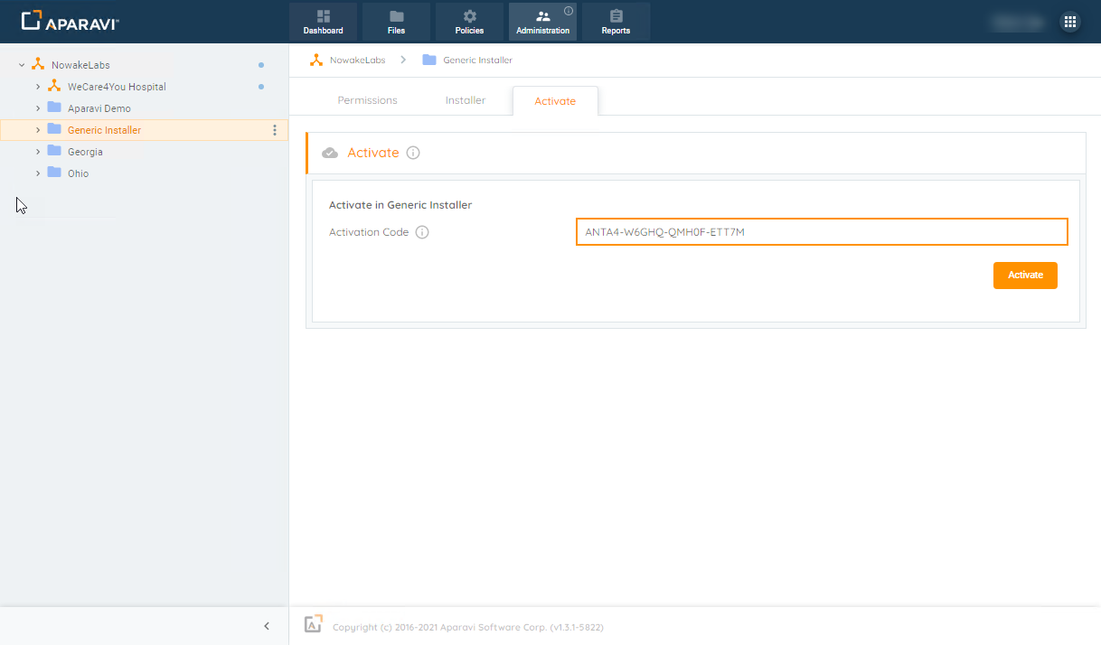Open the Dashboard view
Screen dimensions: 1101x645
(x=323, y=21)
